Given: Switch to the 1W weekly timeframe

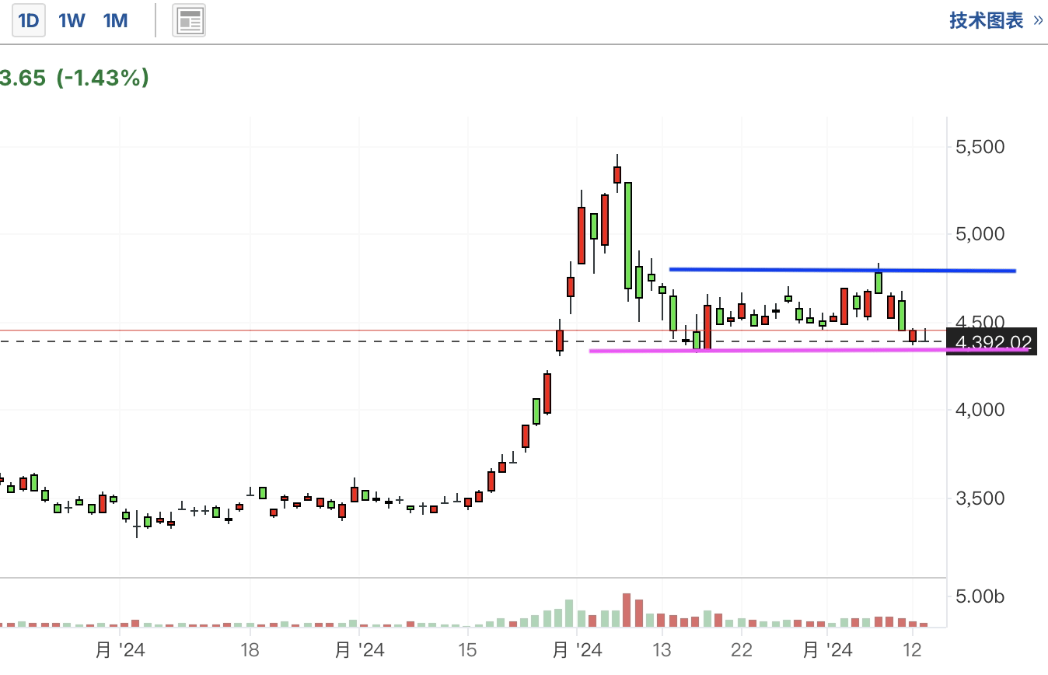Looking at the screenshot, I should (x=72, y=21).
